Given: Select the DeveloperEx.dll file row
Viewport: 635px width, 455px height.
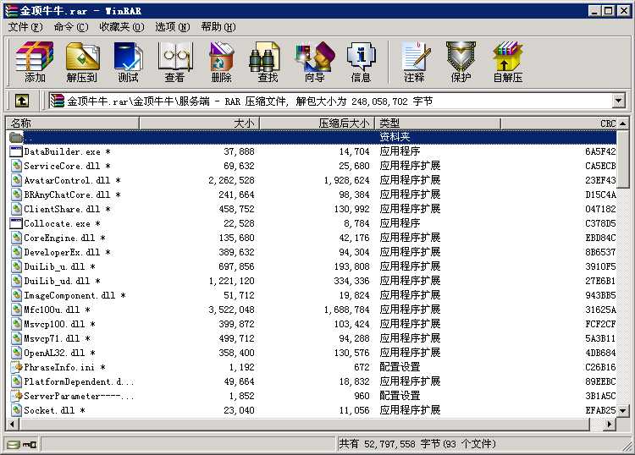Looking at the screenshot, I should [x=312, y=252].
